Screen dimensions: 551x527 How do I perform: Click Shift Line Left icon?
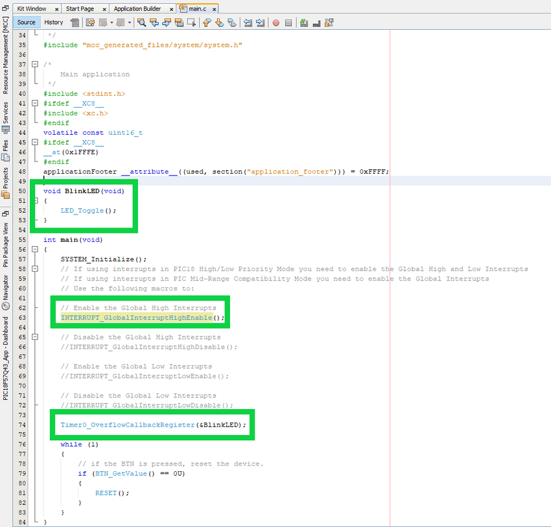[248, 23]
